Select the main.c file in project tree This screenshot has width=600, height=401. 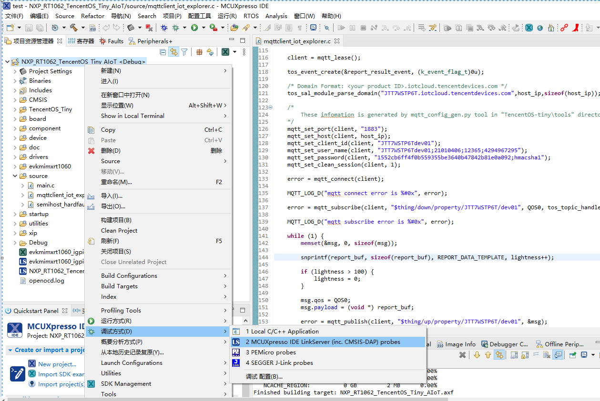coord(45,186)
